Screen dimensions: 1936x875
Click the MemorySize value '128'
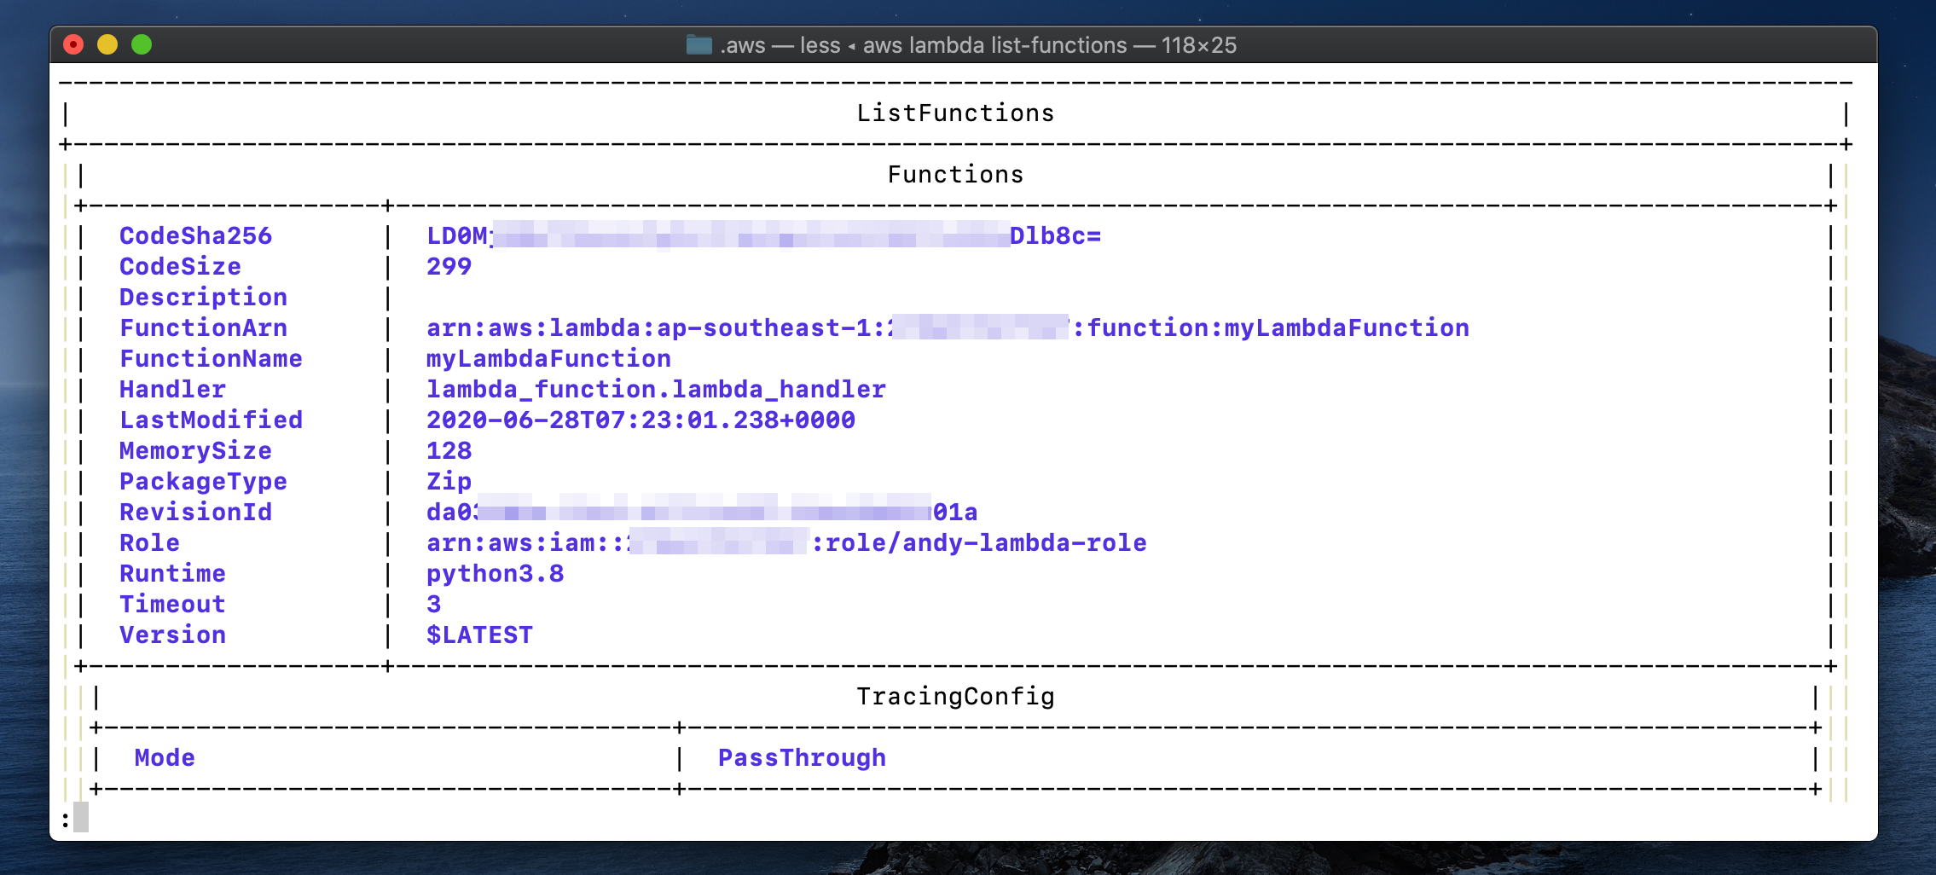click(x=449, y=451)
